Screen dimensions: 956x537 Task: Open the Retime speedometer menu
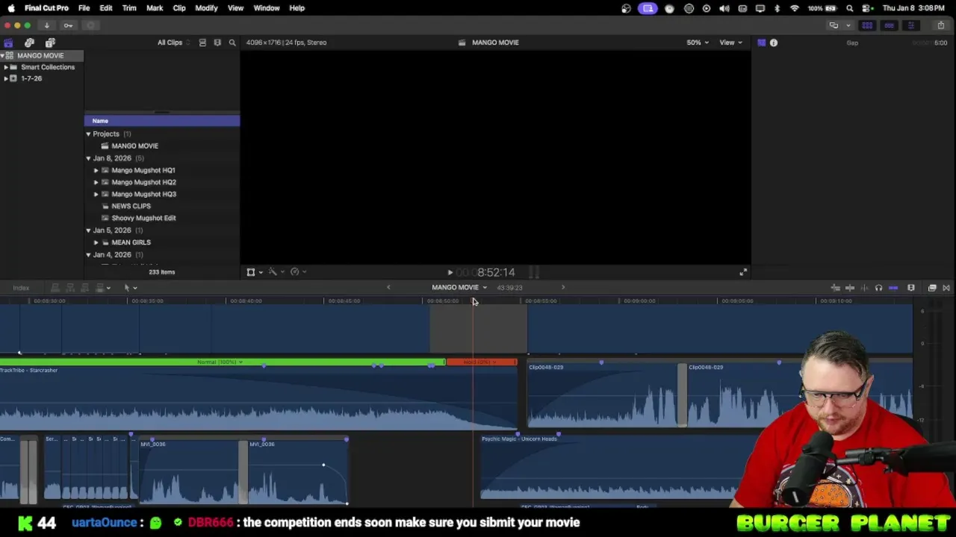[297, 272]
